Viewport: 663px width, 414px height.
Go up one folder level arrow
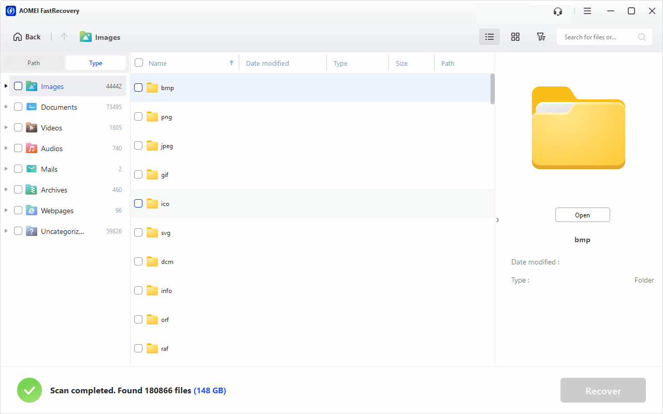[x=64, y=37]
